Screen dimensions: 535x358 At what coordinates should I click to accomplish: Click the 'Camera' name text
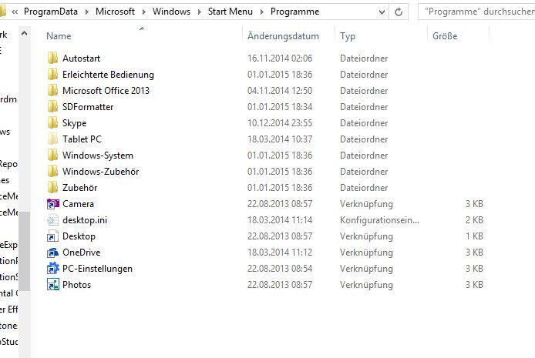click(x=78, y=204)
